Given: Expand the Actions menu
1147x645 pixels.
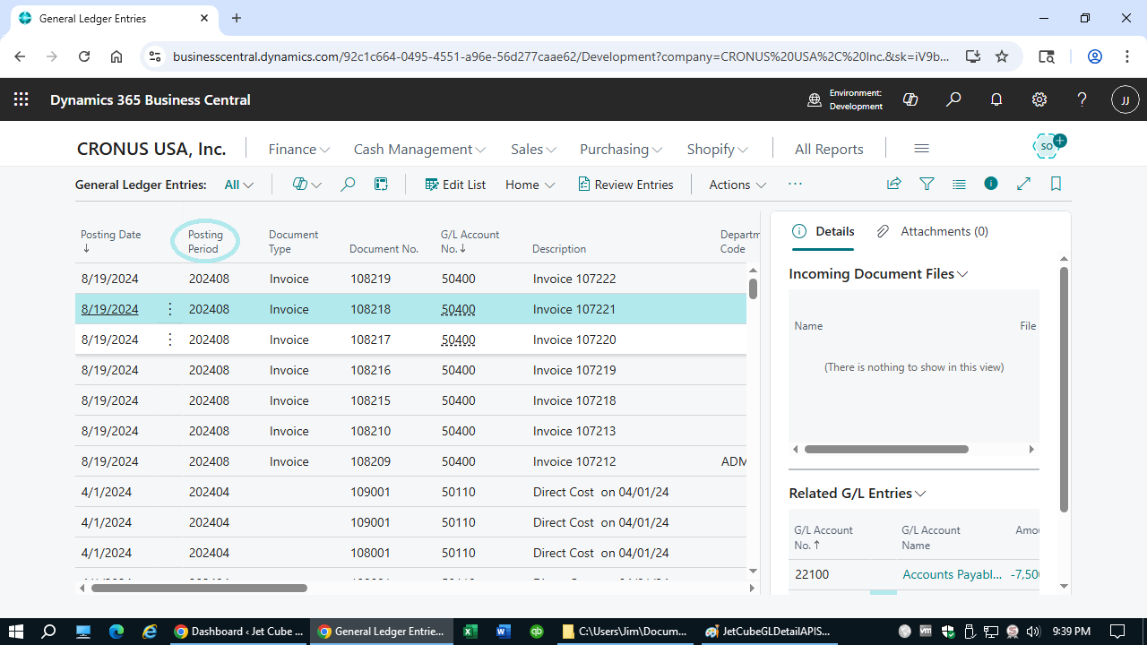Looking at the screenshot, I should 737,185.
